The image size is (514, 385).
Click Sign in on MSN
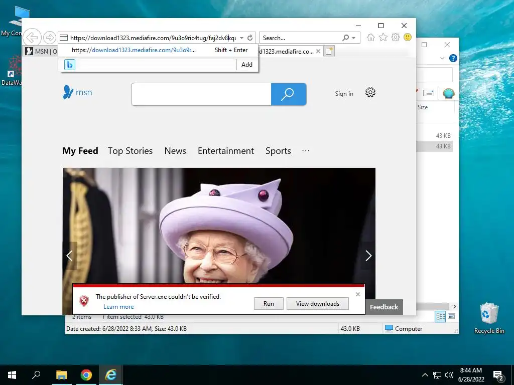[344, 94]
